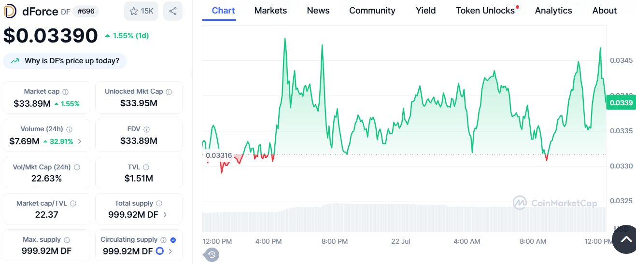Image resolution: width=636 pixels, height=264 pixels.
Task: Show info tooltip for FDV
Action: [x=146, y=129]
